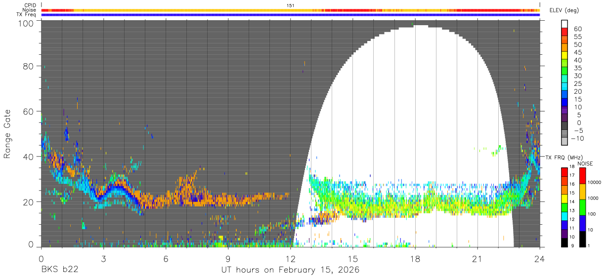Click the BKS b22 radar beam label

[59, 270]
